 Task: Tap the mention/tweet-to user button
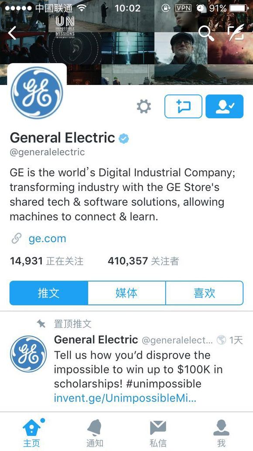tap(183, 106)
